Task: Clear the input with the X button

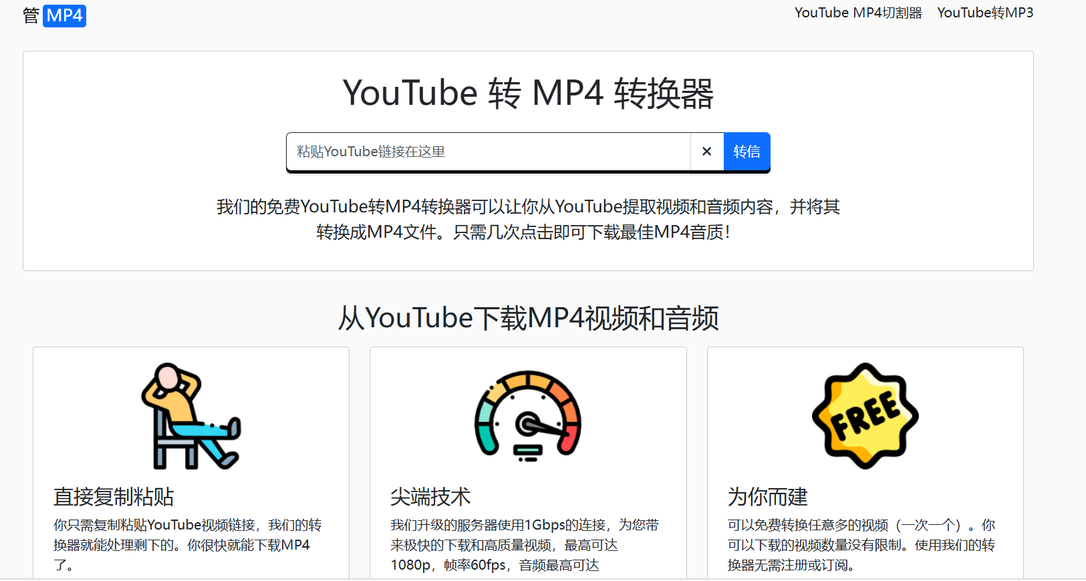Action: click(706, 152)
